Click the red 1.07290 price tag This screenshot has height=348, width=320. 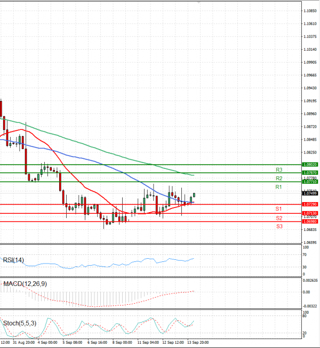tap(310, 204)
